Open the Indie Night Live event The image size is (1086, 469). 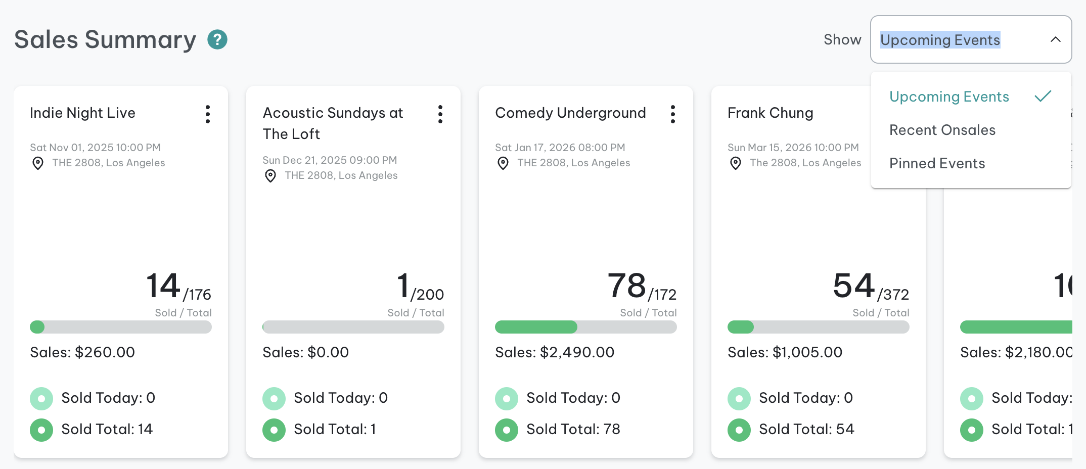click(x=82, y=113)
